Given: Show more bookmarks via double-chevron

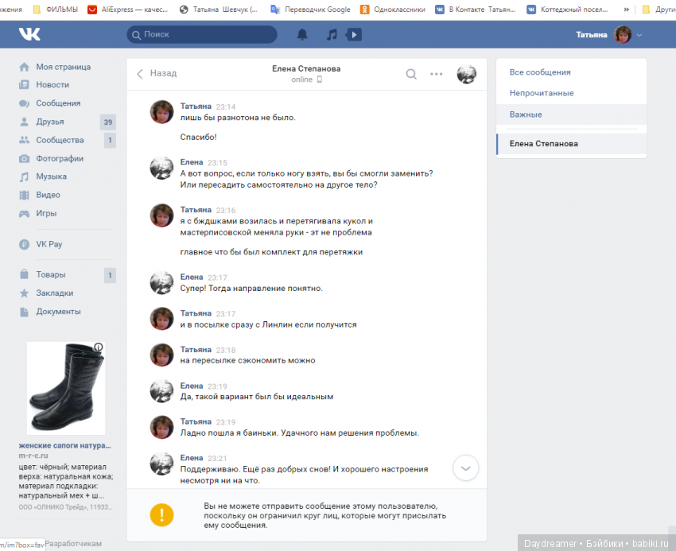Looking at the screenshot, I should pyautogui.click(x=627, y=10).
